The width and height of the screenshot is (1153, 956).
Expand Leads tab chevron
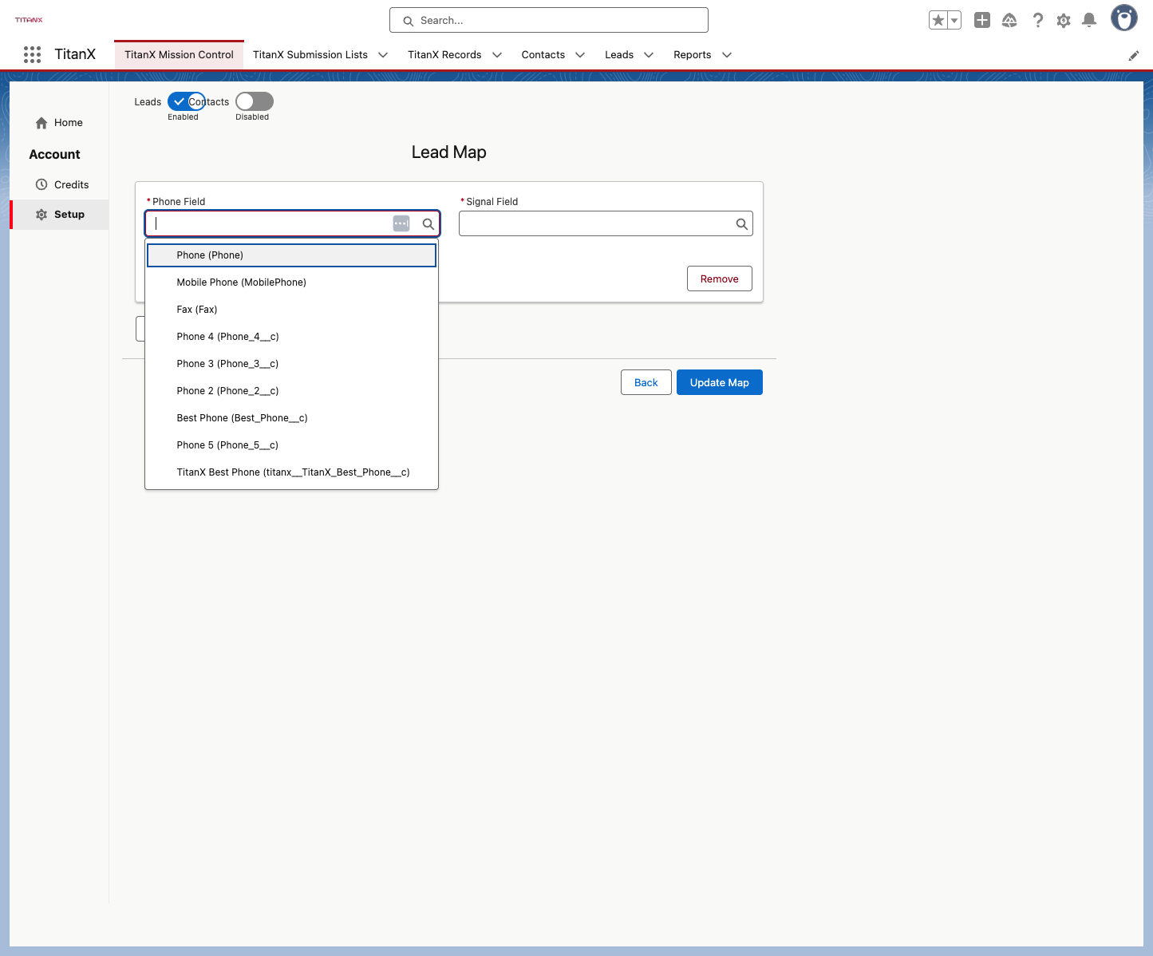649,55
